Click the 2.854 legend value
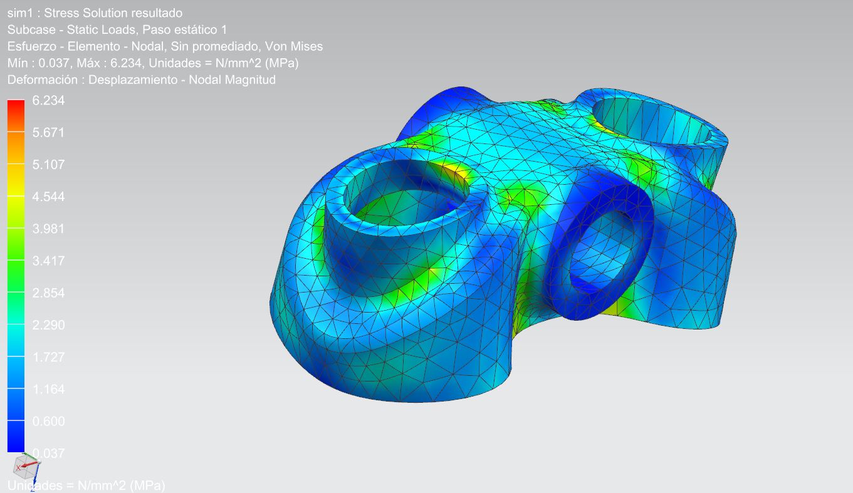The image size is (853, 493). tap(49, 293)
